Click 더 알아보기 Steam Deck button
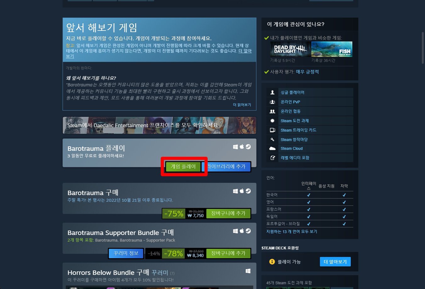This screenshot has height=289, width=425. (x=335, y=262)
